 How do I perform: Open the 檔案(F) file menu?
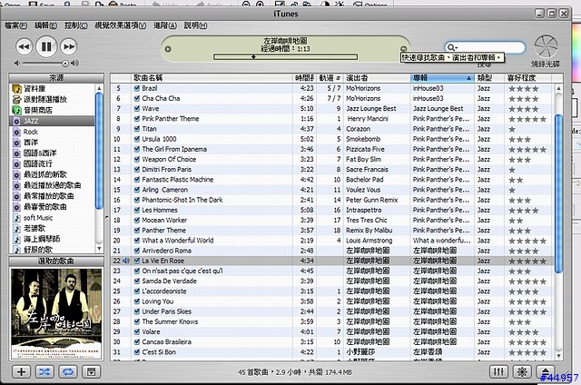coord(15,25)
